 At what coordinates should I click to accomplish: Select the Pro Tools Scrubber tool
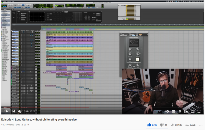pyautogui.click(x=28, y=5)
